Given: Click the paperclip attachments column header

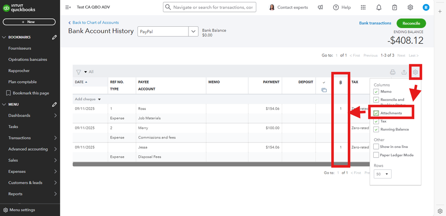Looking at the screenshot, I should 341,82.
